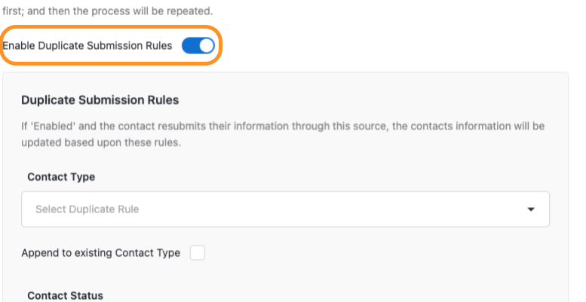
Task: Open the Select Duplicate Rule dropdown
Action: (x=285, y=209)
